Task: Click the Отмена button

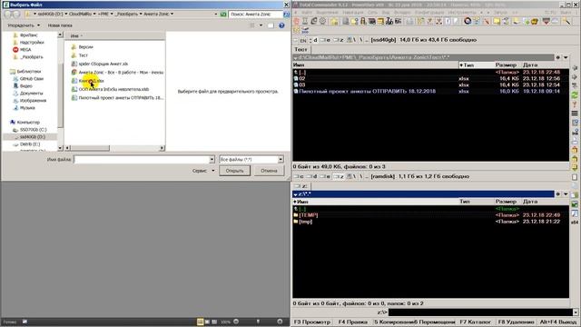Action: [269, 171]
